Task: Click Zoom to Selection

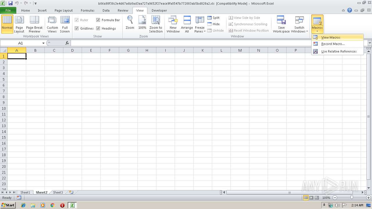Action: [x=156, y=24]
